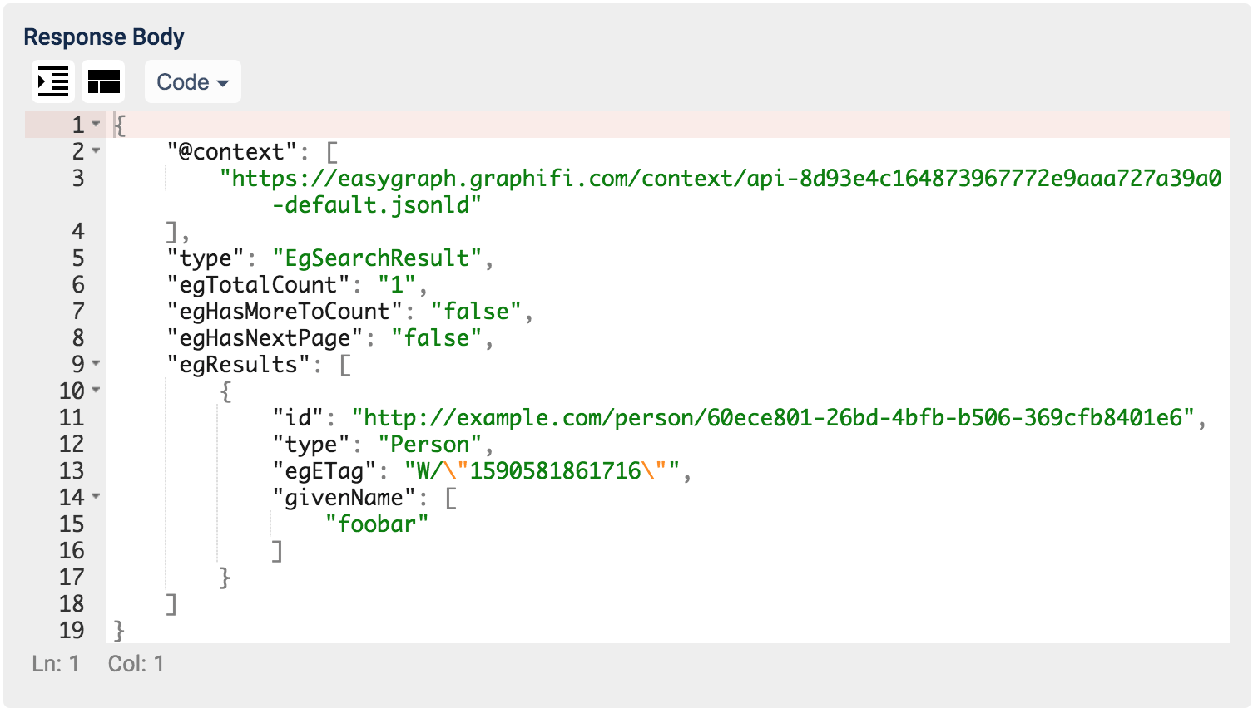Viewport: 1258px width, 713px height.
Task: Collapse the egResults array fold arrow
Action: pyautogui.click(x=96, y=364)
